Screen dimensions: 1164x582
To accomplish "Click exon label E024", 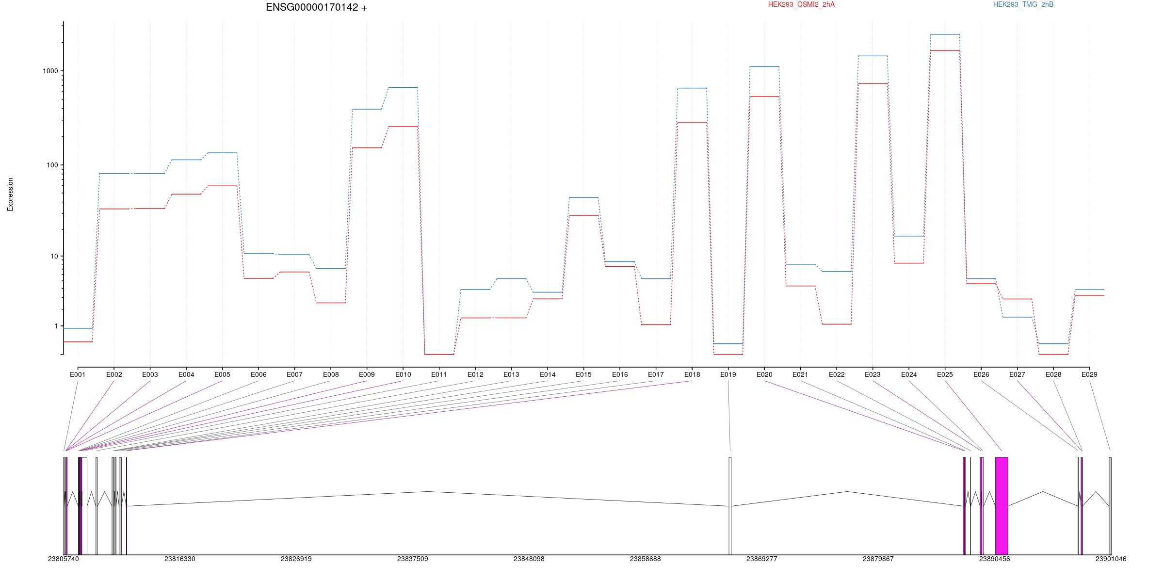I will (909, 374).
